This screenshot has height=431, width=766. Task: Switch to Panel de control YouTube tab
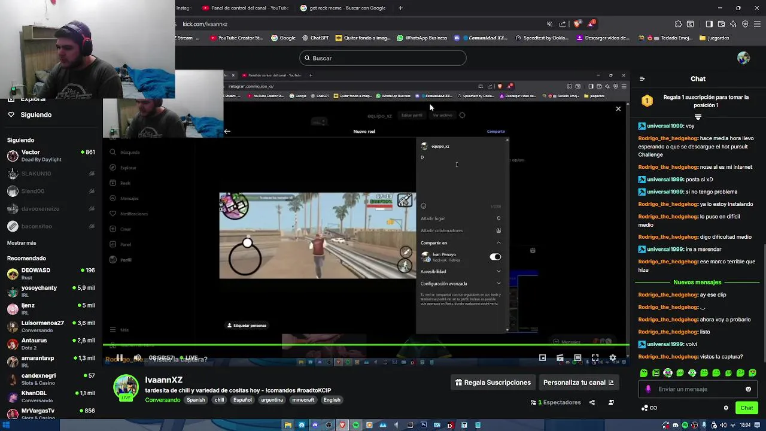click(x=245, y=8)
